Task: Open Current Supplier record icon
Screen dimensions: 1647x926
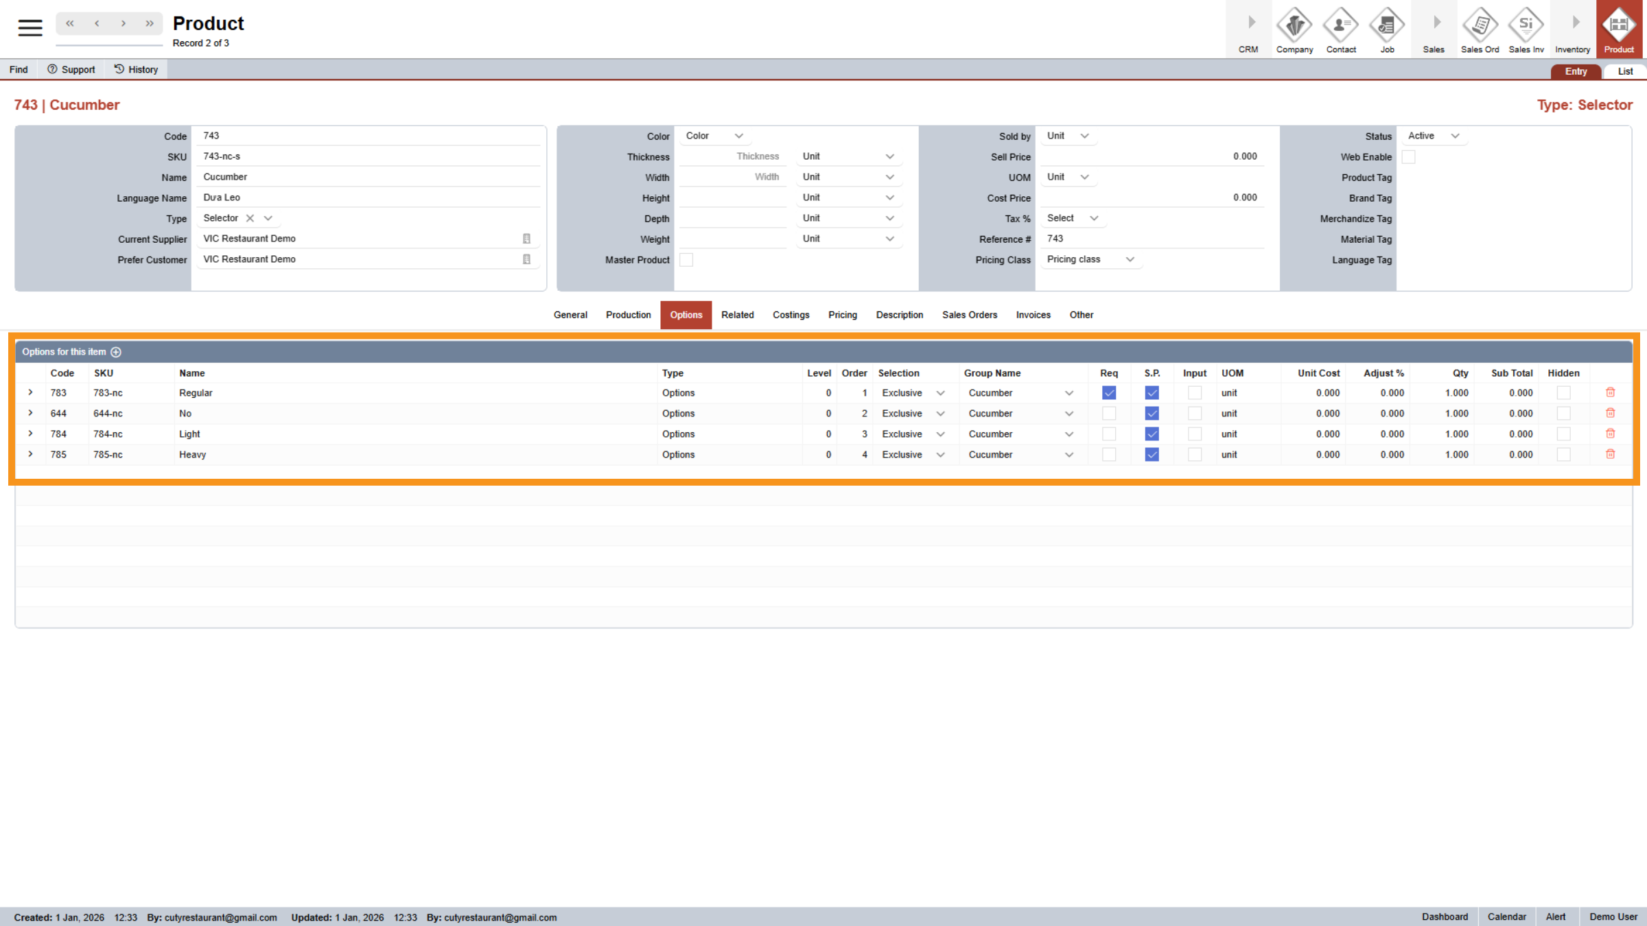Action: tap(526, 239)
